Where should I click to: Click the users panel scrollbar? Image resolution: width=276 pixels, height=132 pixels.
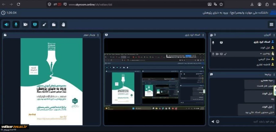210,45
